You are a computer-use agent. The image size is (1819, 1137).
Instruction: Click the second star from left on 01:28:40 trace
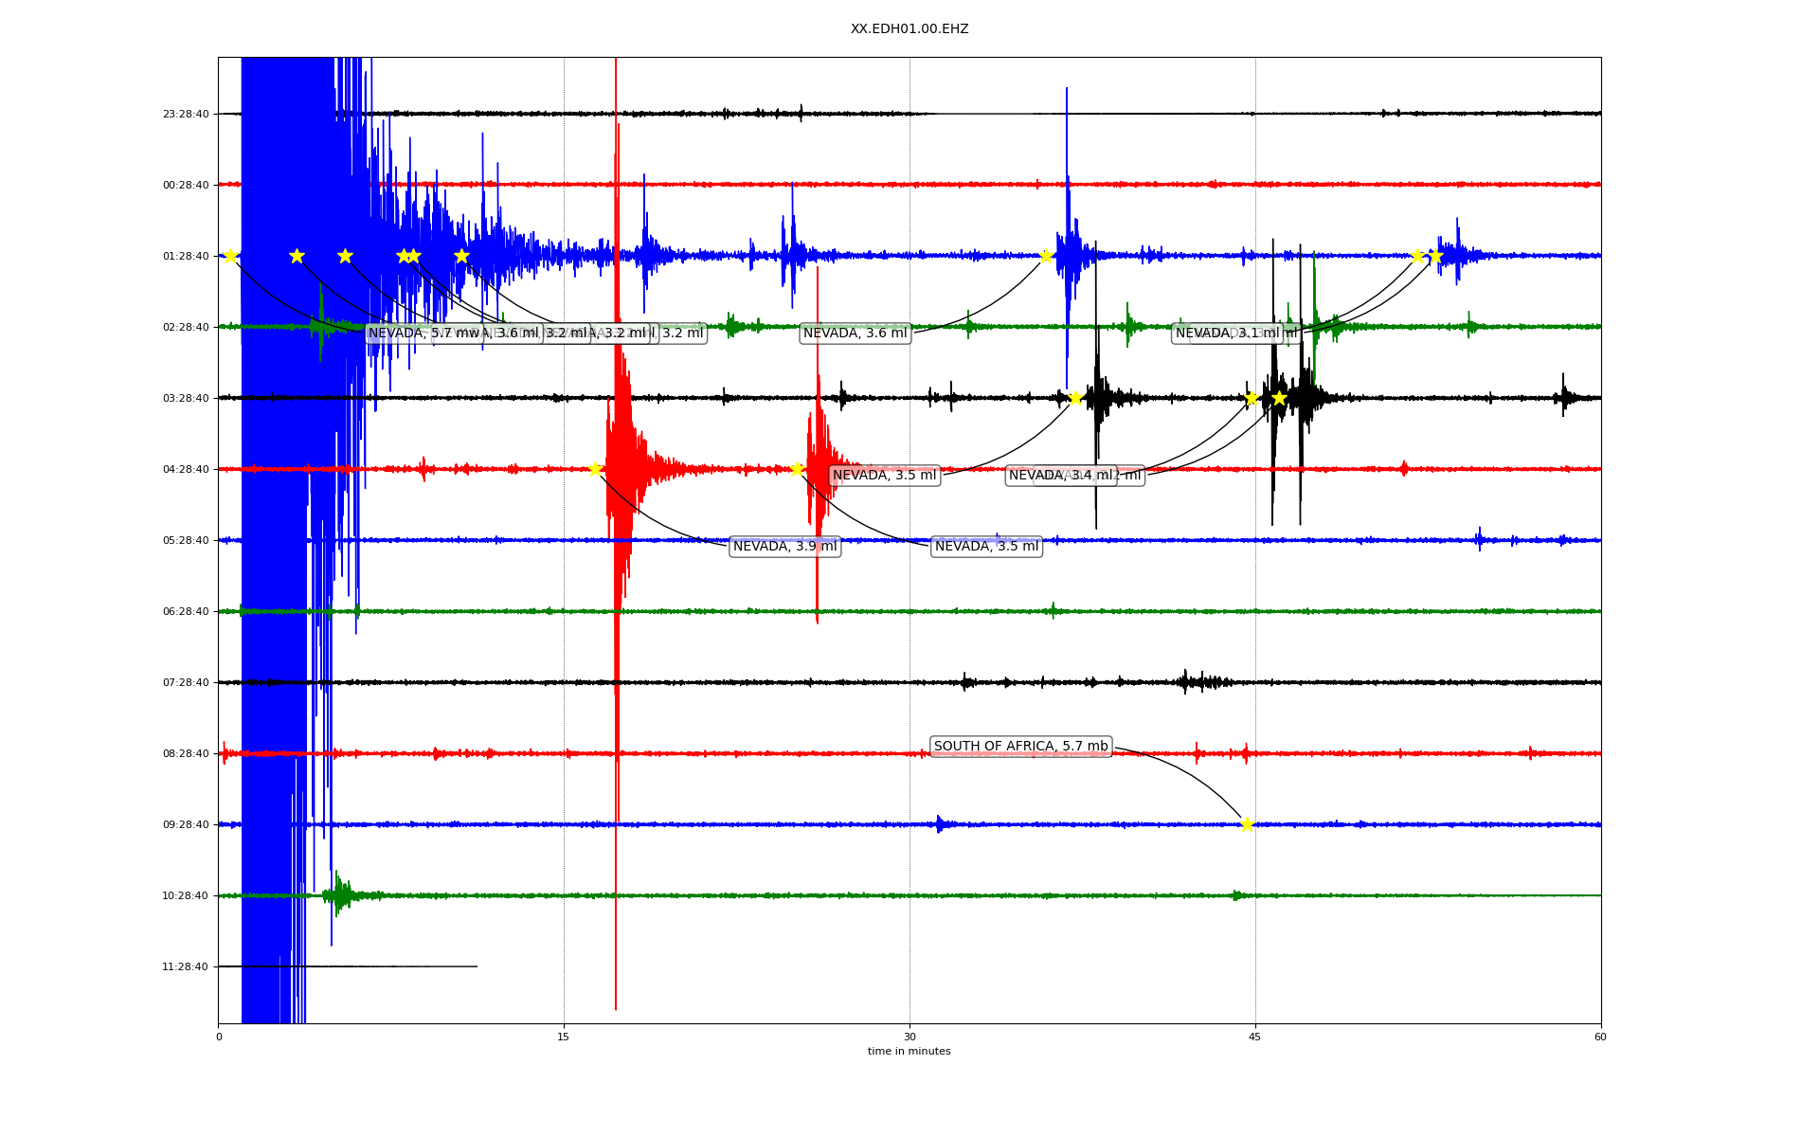coord(297,256)
